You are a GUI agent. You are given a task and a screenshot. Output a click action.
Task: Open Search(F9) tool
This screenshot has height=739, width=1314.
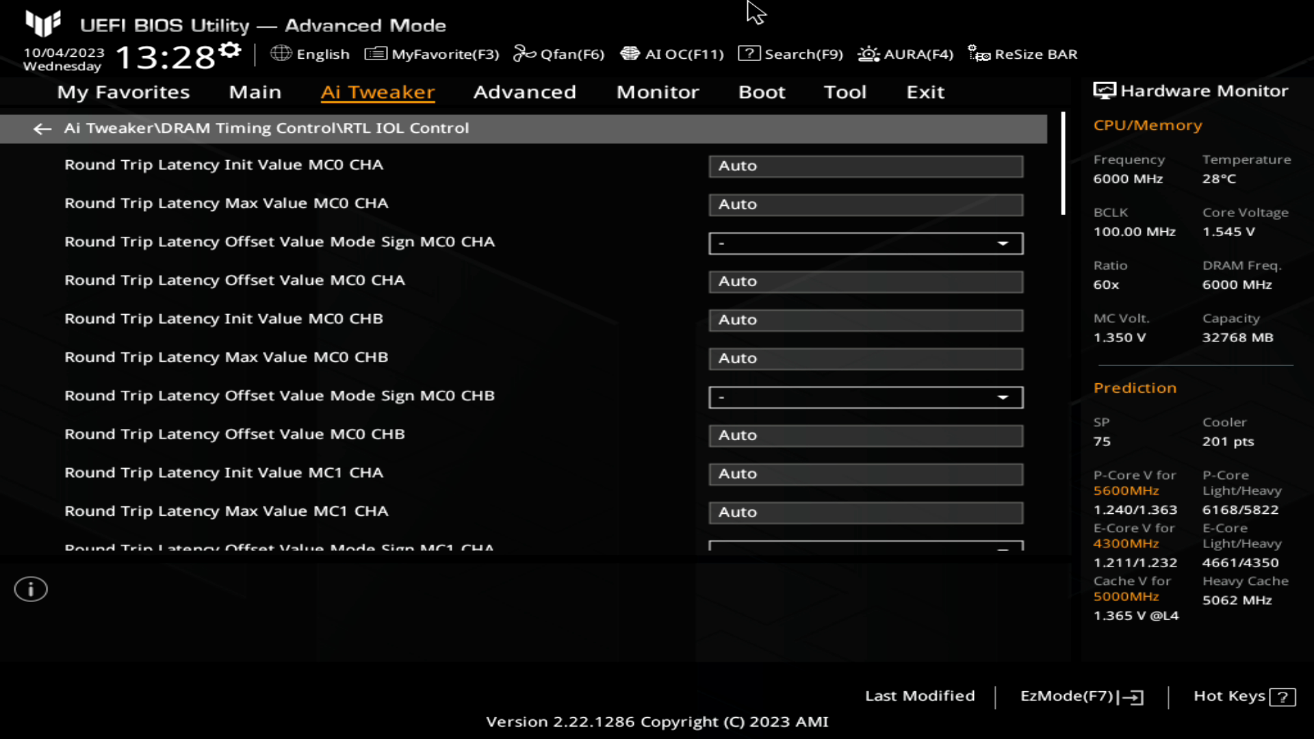790,54
